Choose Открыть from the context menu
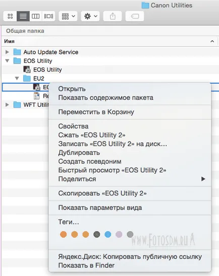219x276 pixels. point(72,89)
